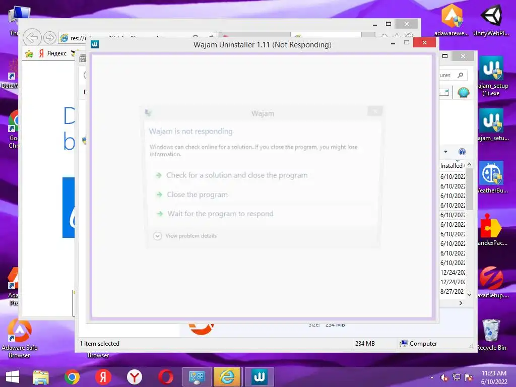Click the vertical scrollbar up arrow in programs list
The height and width of the screenshot is (387, 516).
point(470,165)
